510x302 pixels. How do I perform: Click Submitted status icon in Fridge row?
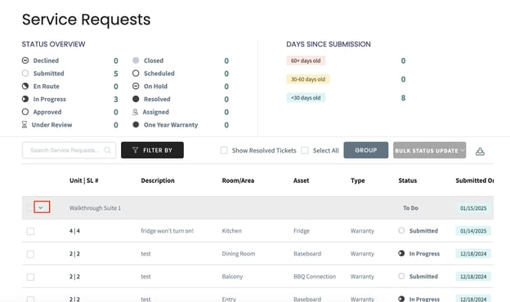tap(401, 230)
